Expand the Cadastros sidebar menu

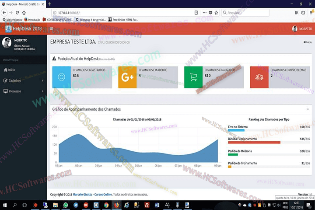point(24,80)
